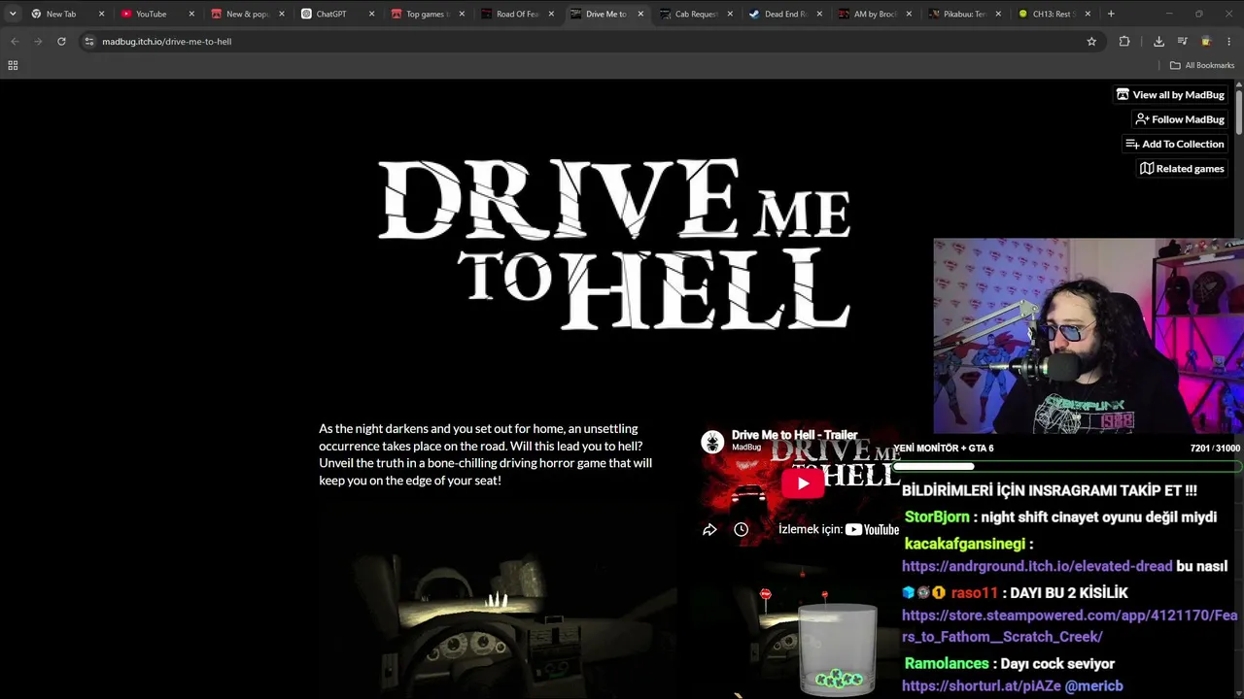Open the YouTube logo on the trailer embed

click(872, 529)
